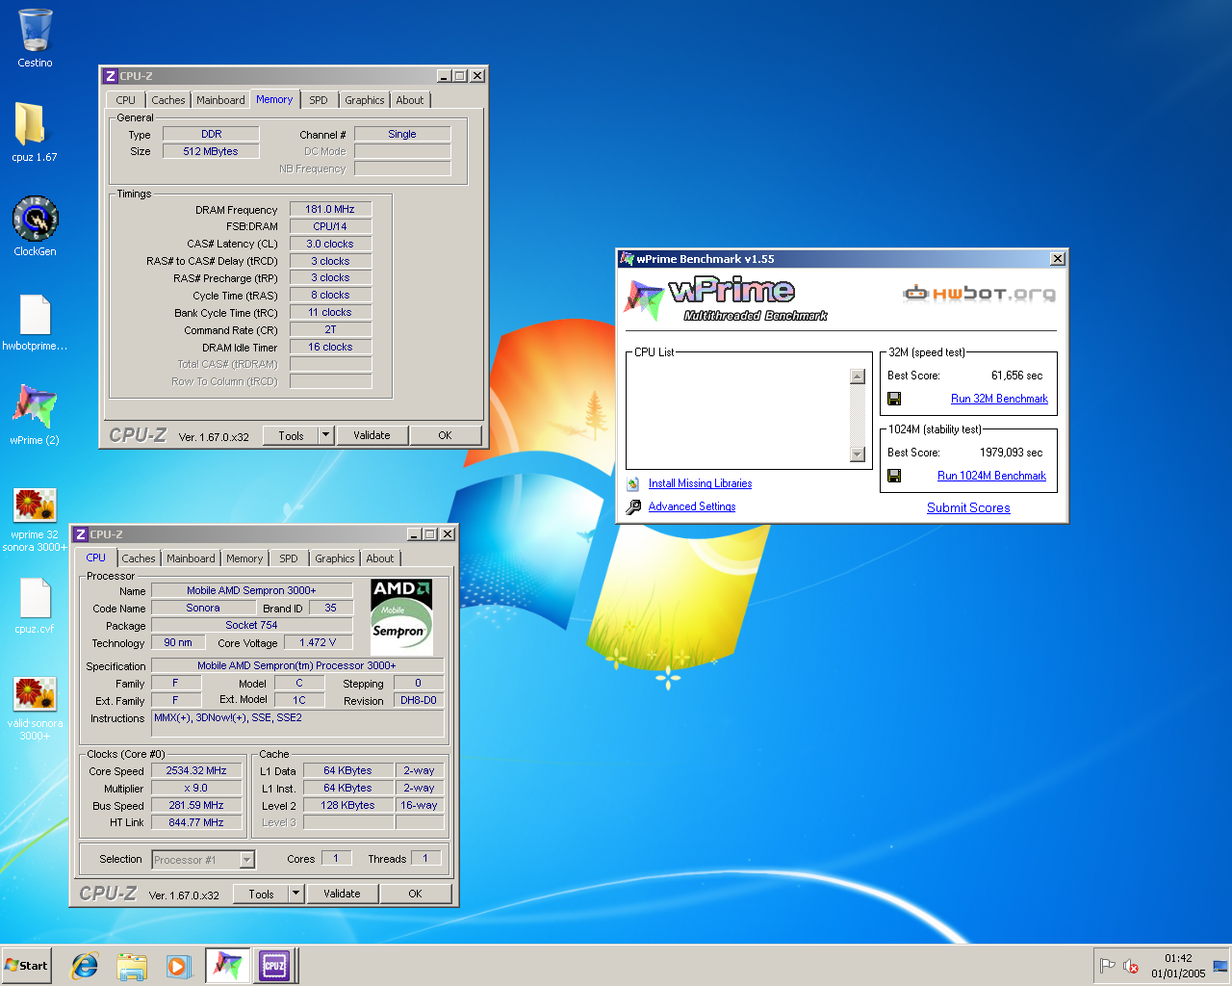Open SPD tab in lower CPU-Z window
1232x986 pixels.
coord(289,558)
